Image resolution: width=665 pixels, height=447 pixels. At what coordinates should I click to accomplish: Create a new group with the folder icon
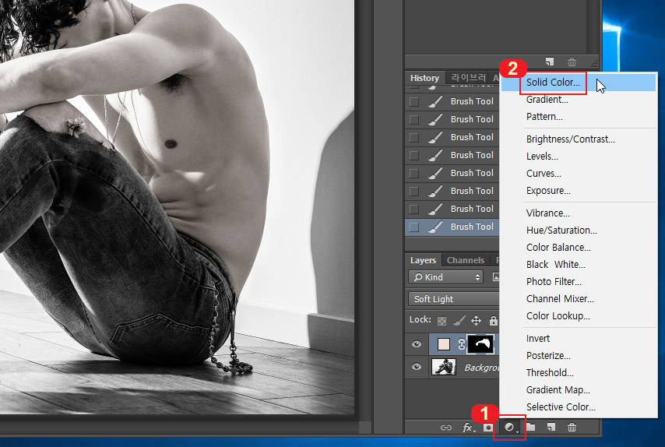pyautogui.click(x=530, y=427)
